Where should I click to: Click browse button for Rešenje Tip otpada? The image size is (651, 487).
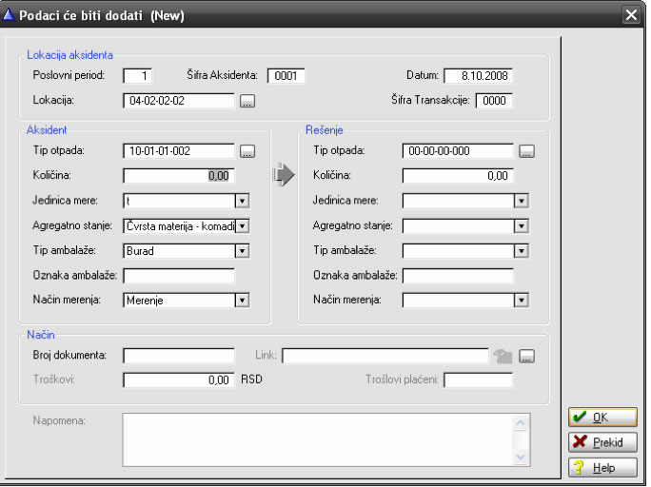[x=526, y=150]
